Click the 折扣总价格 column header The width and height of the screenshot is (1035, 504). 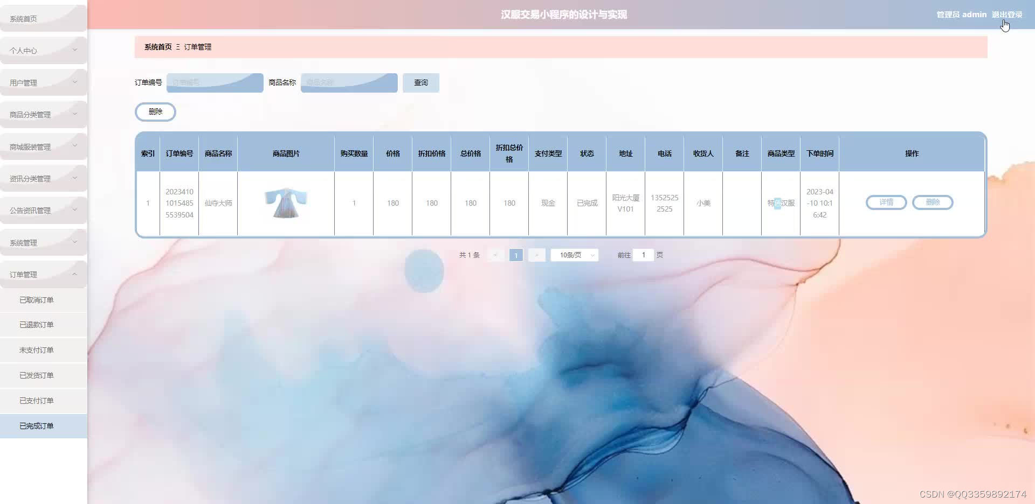click(x=509, y=153)
